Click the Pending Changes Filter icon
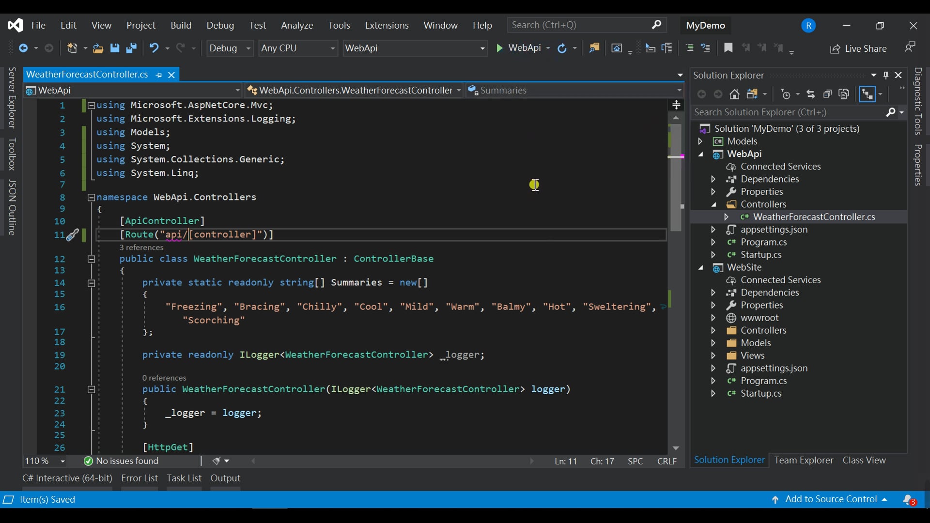Screen dimensions: 930x523 click(786, 94)
